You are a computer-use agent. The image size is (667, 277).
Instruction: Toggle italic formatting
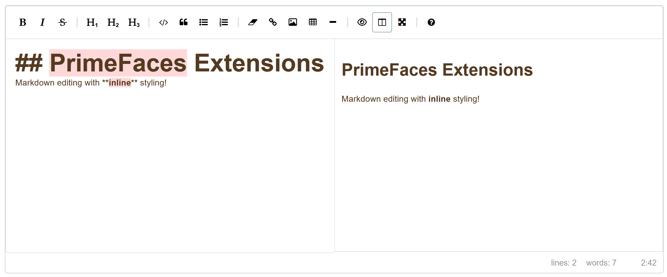pyautogui.click(x=42, y=22)
